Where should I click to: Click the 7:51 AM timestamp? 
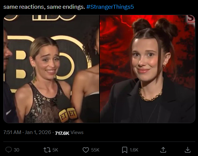12,133
